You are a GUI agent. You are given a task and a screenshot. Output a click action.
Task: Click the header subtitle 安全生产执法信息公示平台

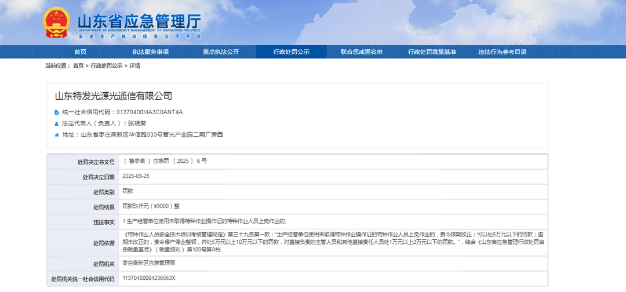[139, 36]
